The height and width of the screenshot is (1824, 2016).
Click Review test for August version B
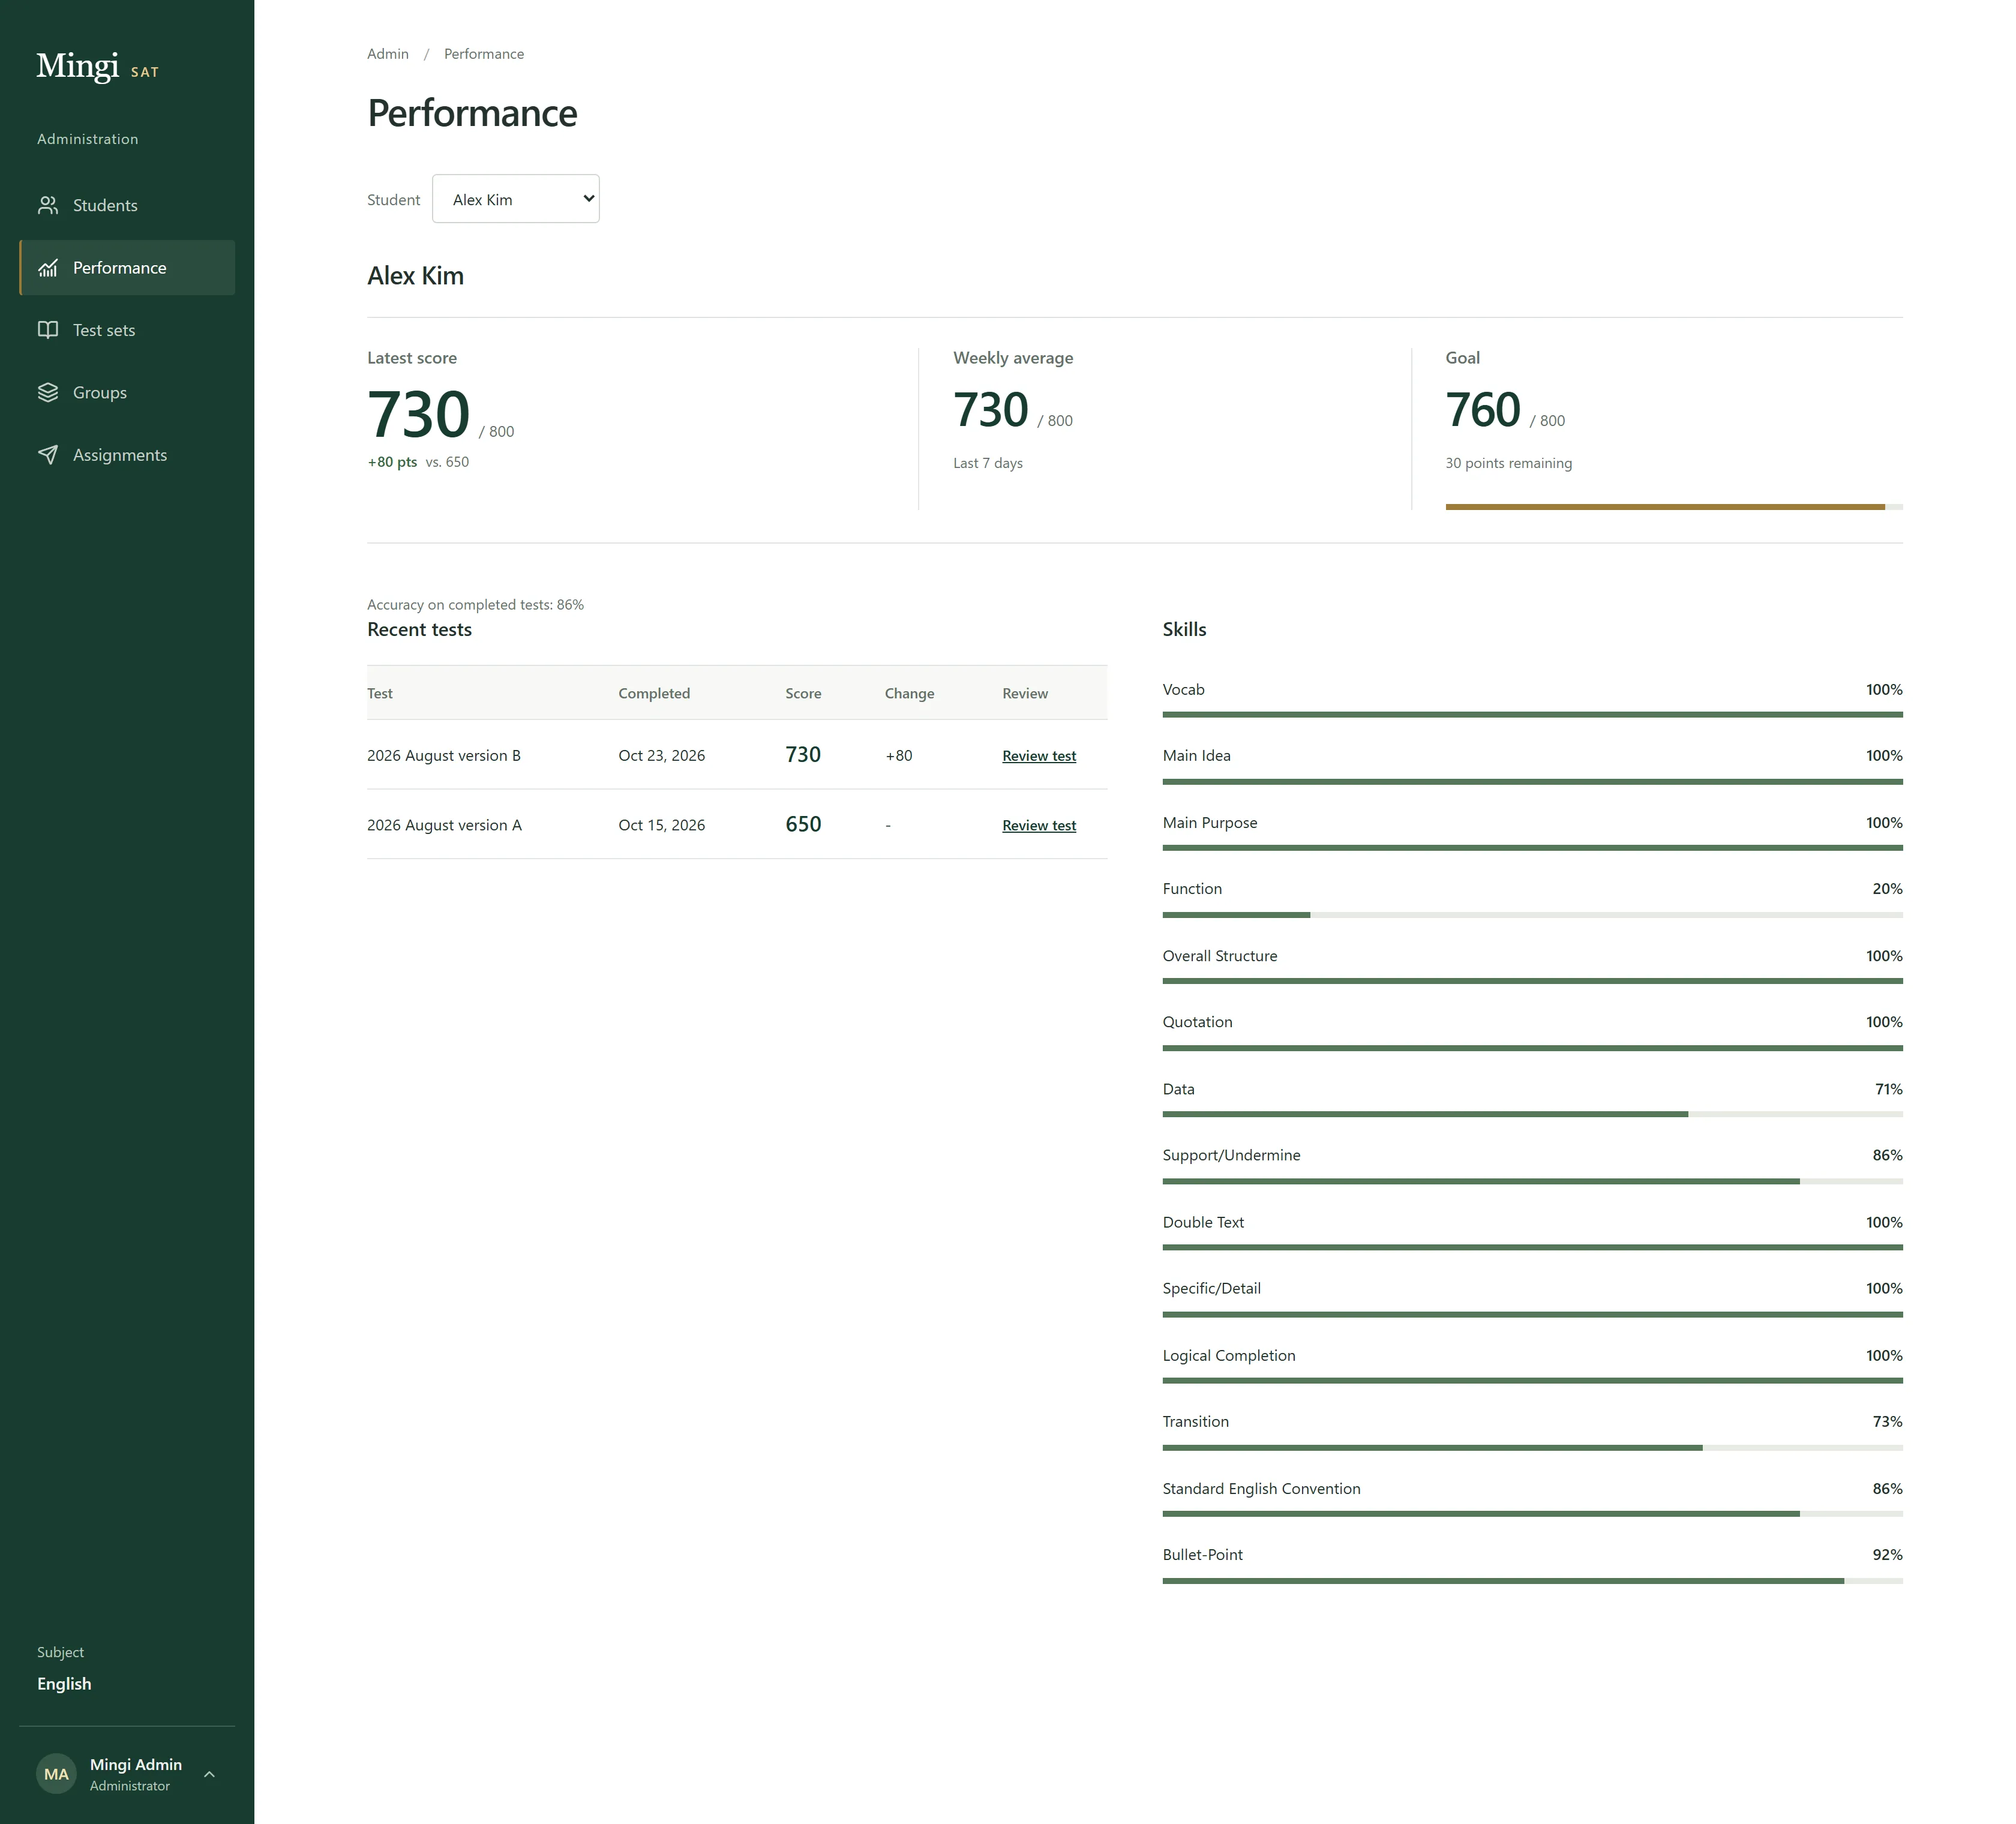pyautogui.click(x=1039, y=756)
